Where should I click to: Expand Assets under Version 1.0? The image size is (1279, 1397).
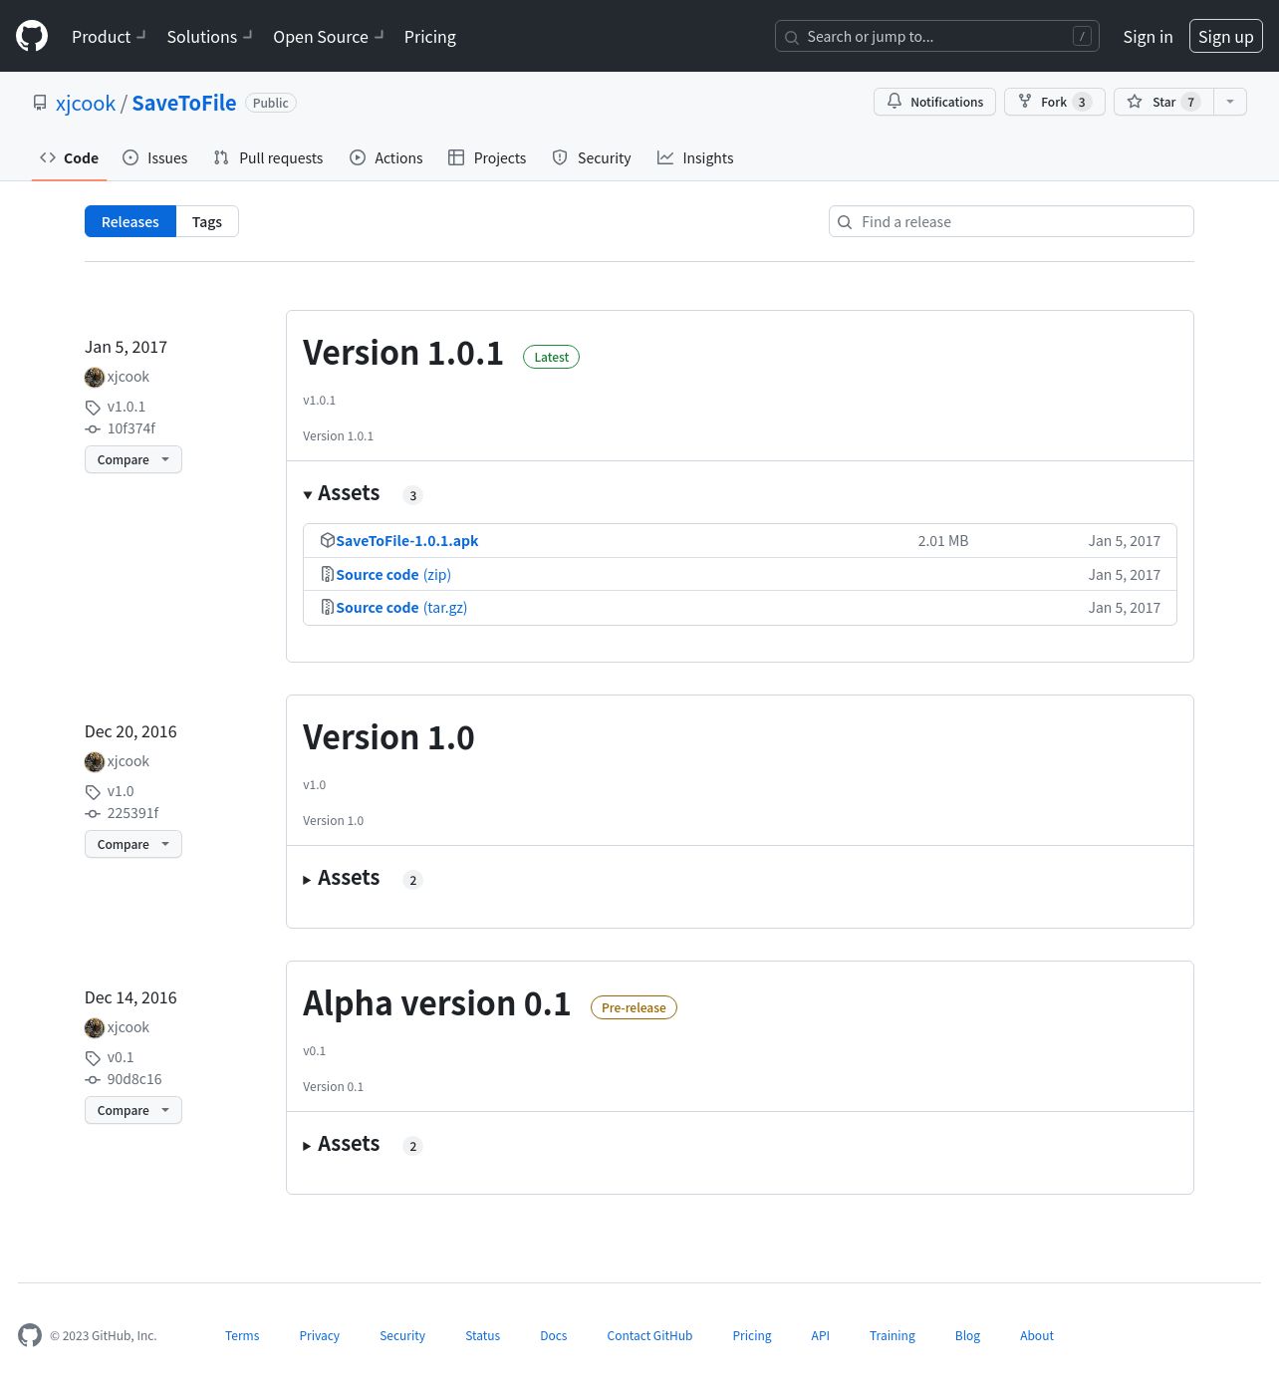click(x=342, y=879)
